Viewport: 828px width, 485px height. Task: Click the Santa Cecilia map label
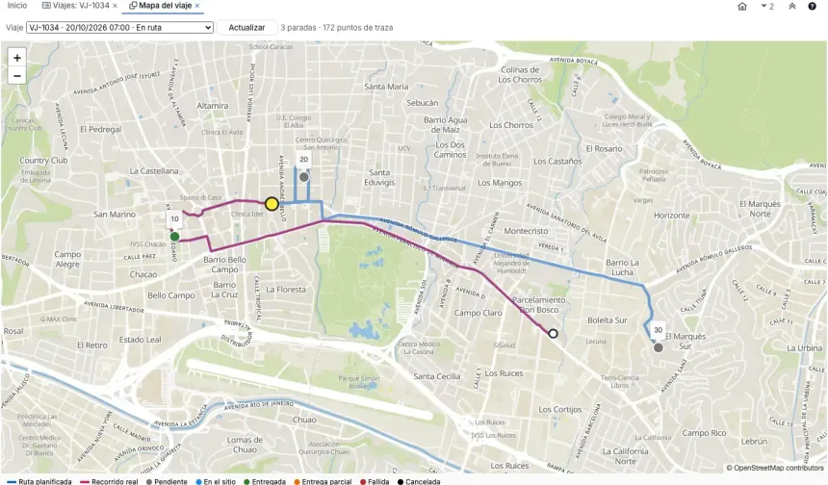[x=437, y=376]
